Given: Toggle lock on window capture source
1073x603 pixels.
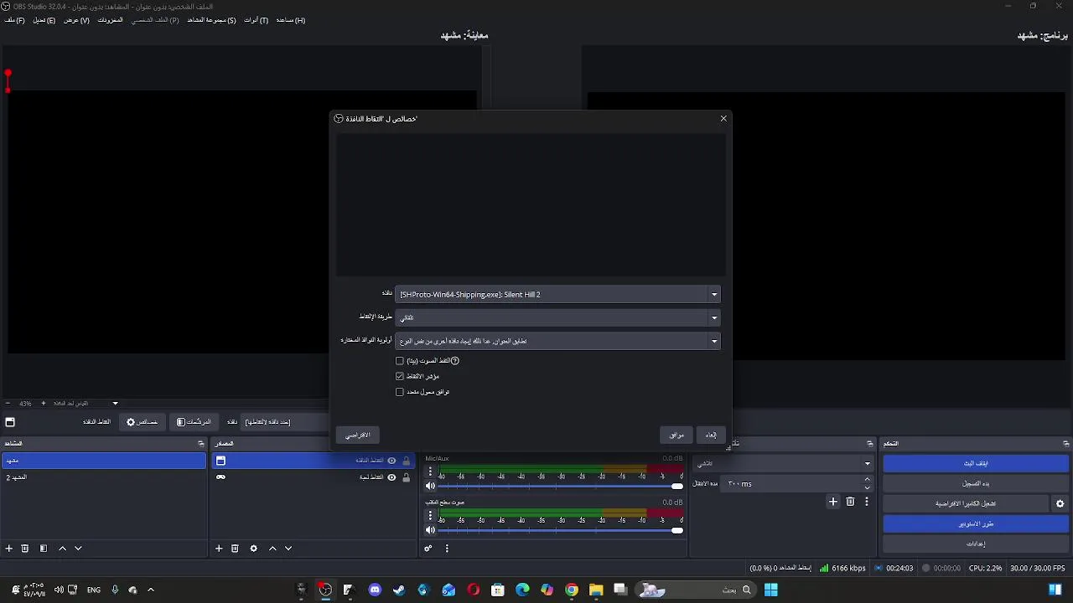Looking at the screenshot, I should point(407,461).
